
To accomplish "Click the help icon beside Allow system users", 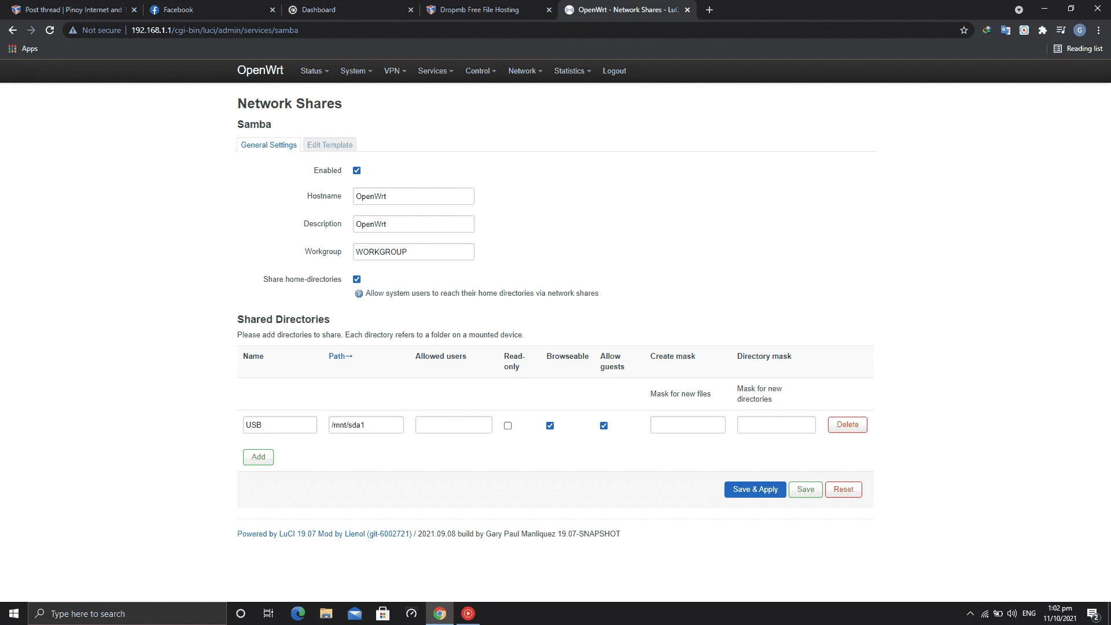I will tap(359, 293).
